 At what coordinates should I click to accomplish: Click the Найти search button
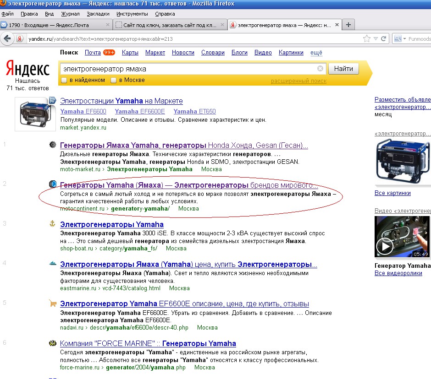pos(343,69)
